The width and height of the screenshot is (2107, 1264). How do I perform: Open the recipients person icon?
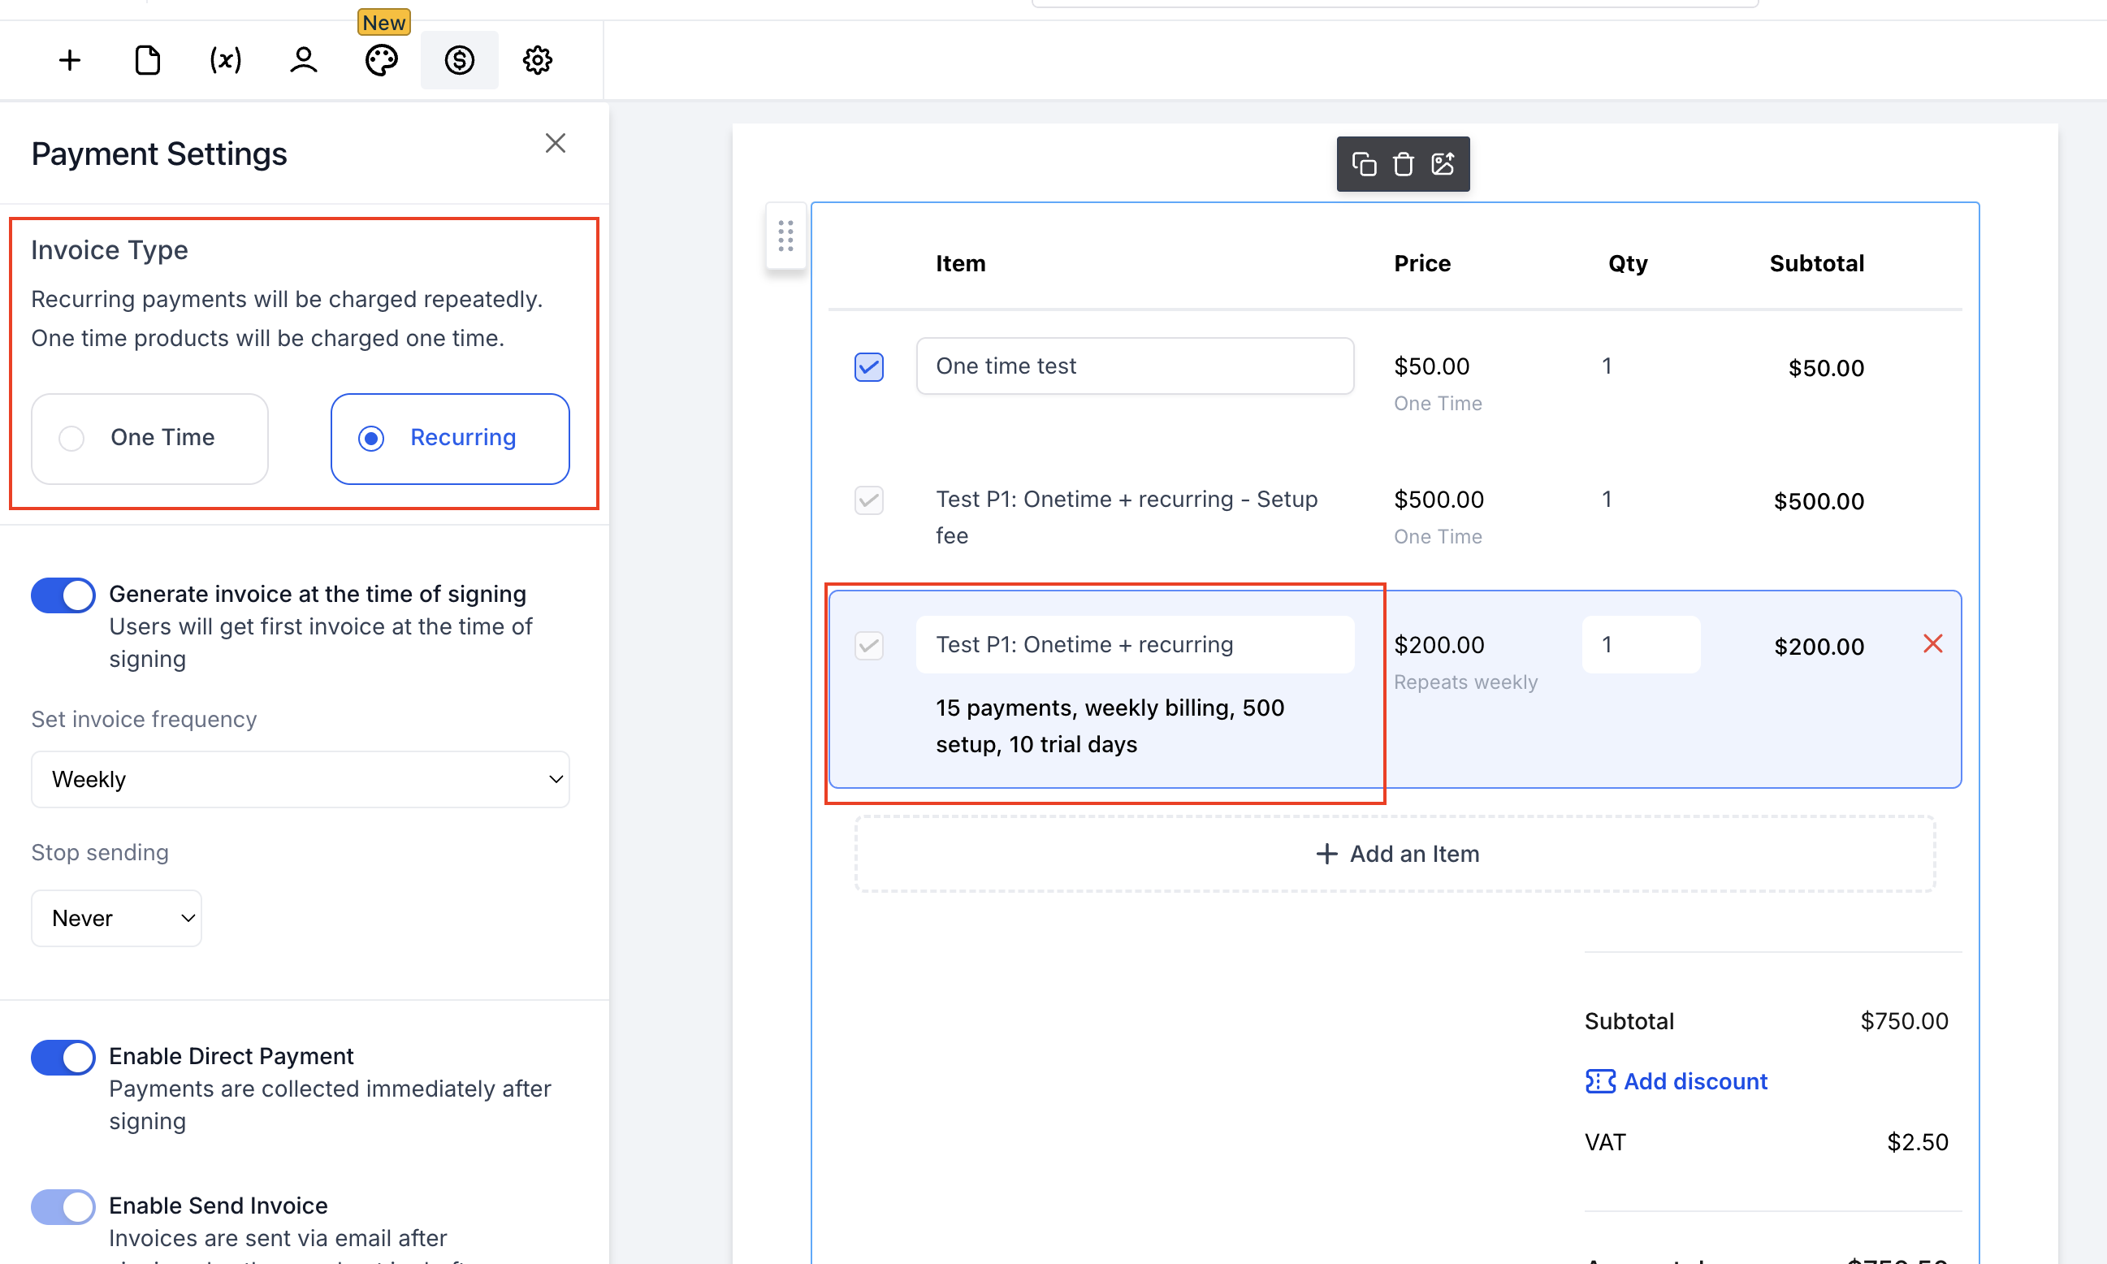(303, 60)
